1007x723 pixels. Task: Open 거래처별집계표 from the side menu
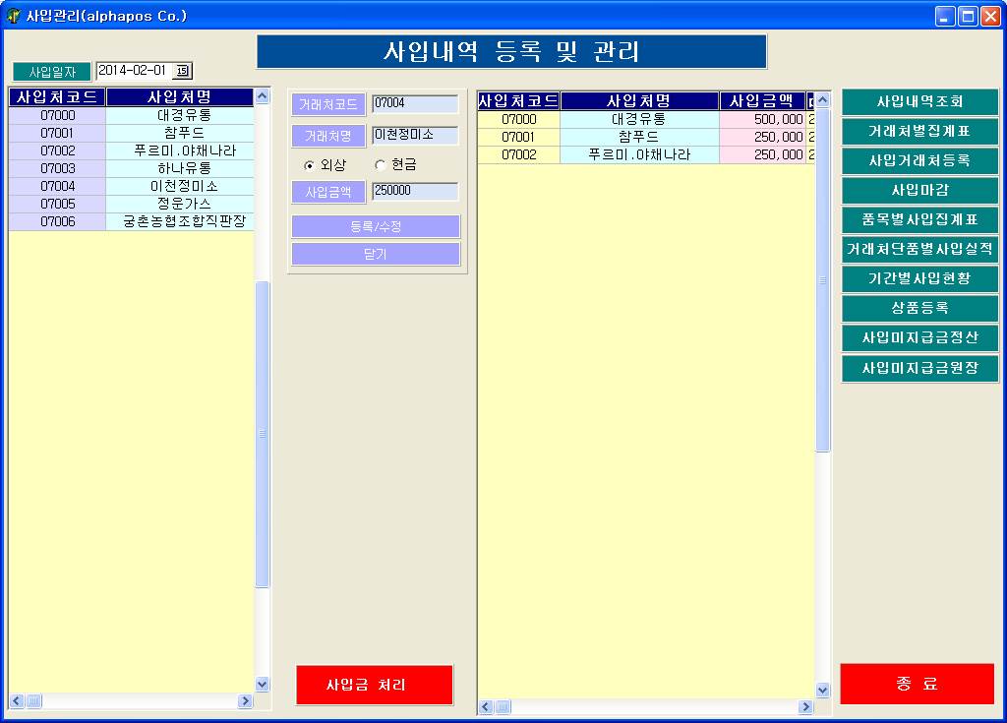click(x=919, y=131)
